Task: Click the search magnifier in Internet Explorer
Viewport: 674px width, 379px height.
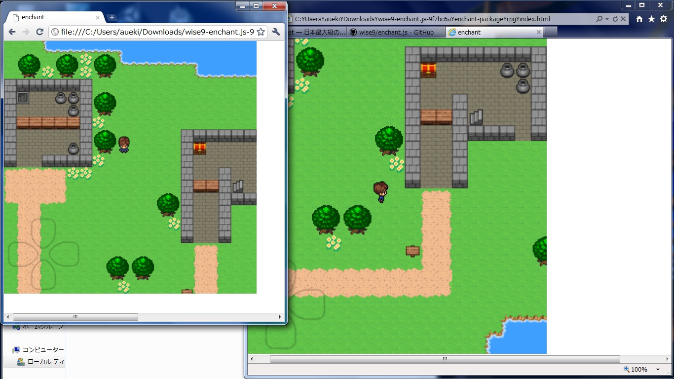Action: point(599,19)
